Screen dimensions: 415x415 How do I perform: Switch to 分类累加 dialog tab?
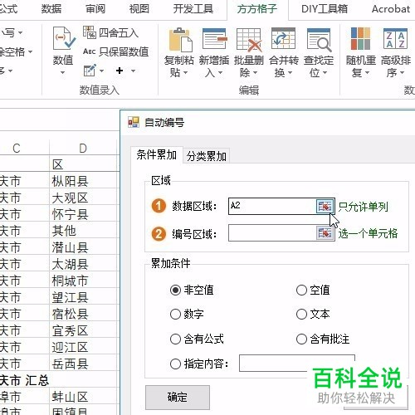pos(207,156)
